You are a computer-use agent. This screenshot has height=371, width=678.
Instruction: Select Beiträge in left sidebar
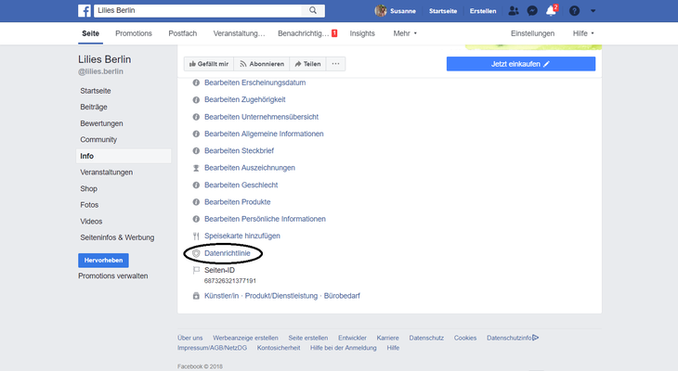tap(94, 107)
